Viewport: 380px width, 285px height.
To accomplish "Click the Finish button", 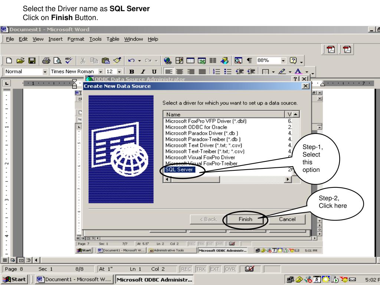I will [x=245, y=219].
